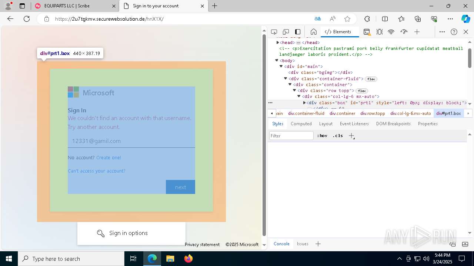Image resolution: width=474 pixels, height=266 pixels.
Task: View site information lock icon
Action: (x=46, y=19)
